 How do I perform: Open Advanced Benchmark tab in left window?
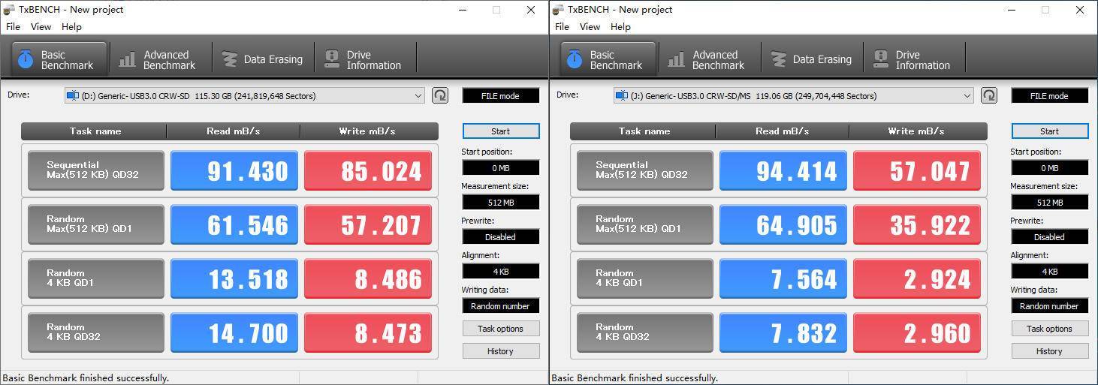158,60
